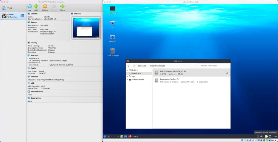Click the optical disk status bar icon
Image resolution: width=278 pixels, height=142 pixels.
click(245, 140)
